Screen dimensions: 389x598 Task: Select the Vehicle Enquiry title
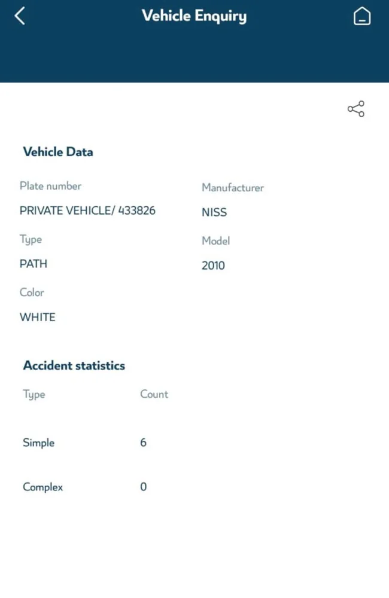[194, 16]
